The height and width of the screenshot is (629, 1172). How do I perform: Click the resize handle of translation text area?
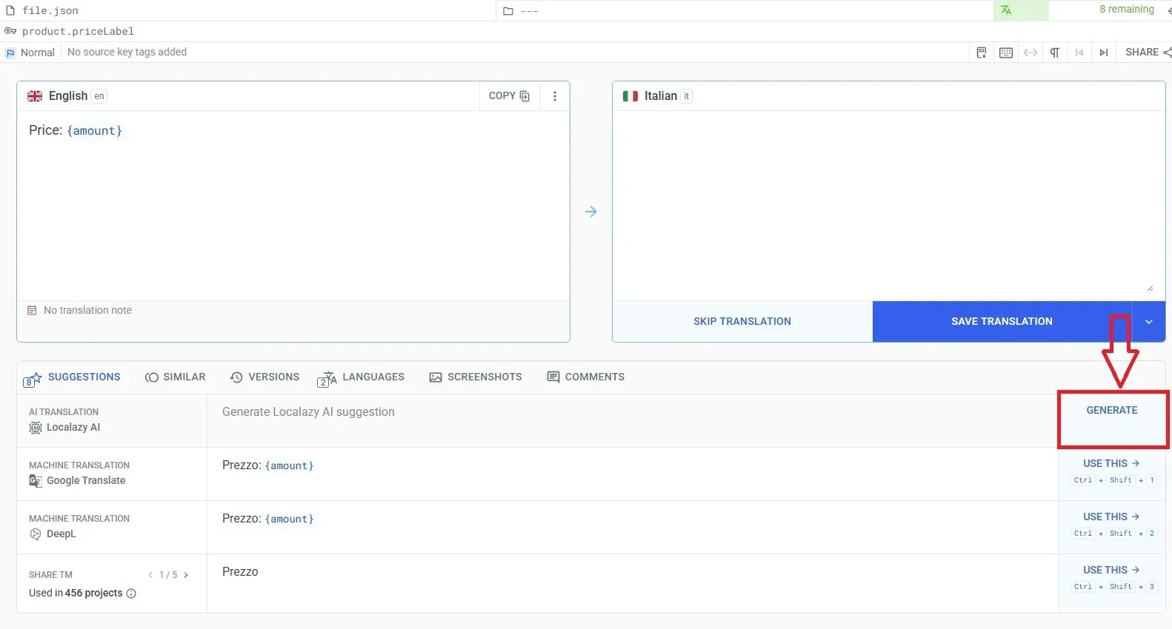coord(1150,288)
